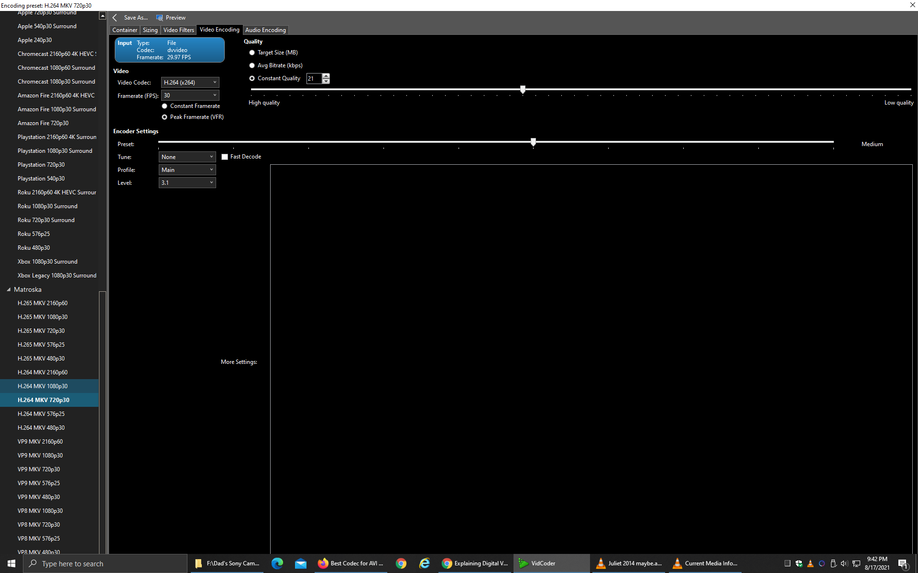Click the volume speaker tray icon
Image resolution: width=918 pixels, height=573 pixels.
pos(844,563)
